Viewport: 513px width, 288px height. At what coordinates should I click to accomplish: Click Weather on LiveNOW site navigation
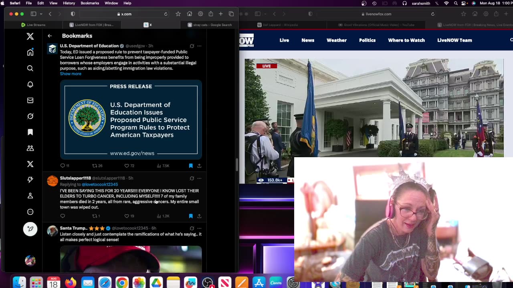click(337, 40)
